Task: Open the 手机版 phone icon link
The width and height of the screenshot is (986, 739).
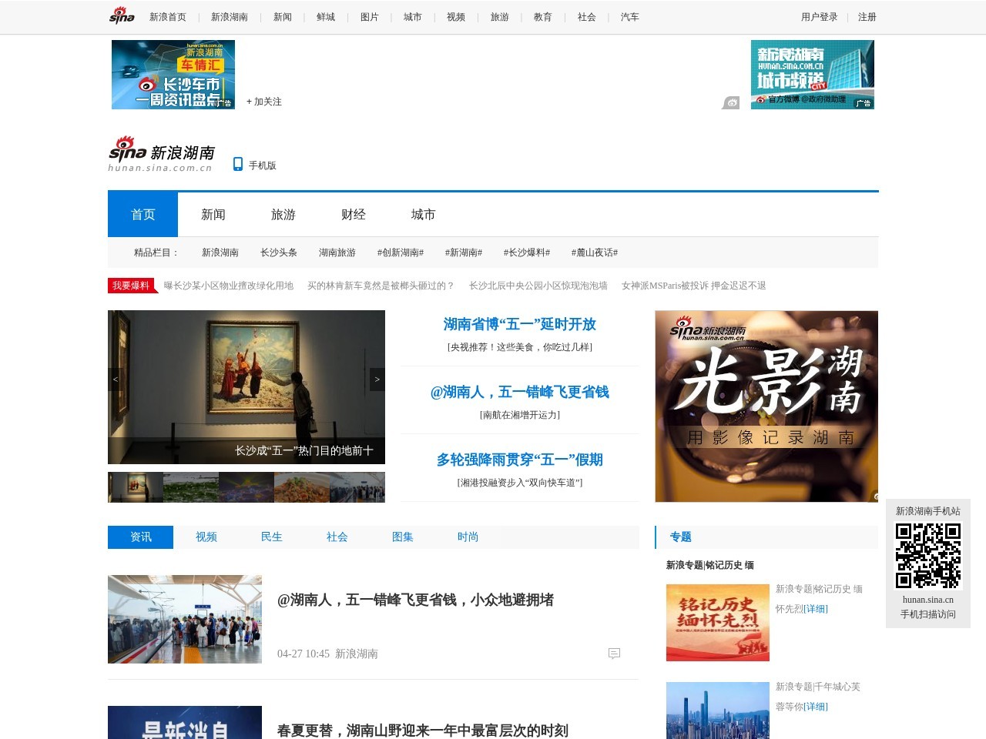Action: (255, 165)
